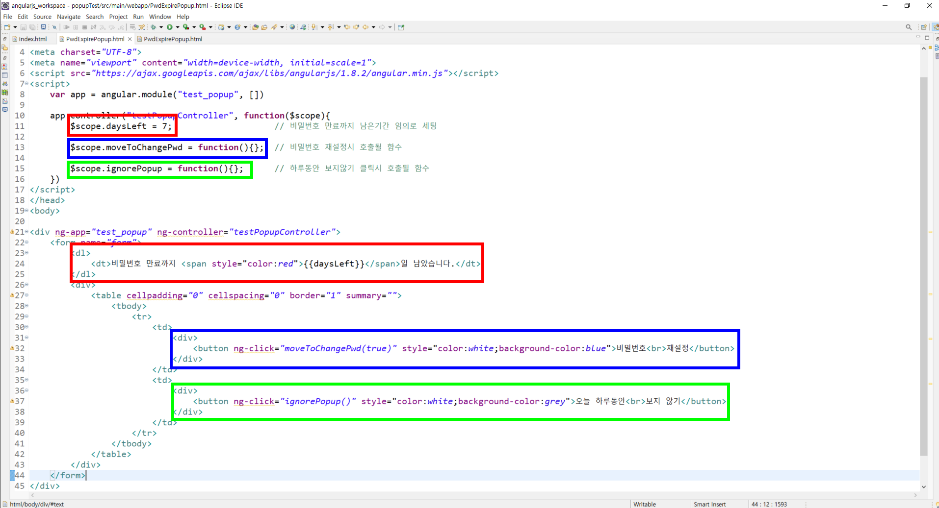The height and width of the screenshot is (508, 939).
Task: Click the Coverage run icon
Action: point(186,27)
